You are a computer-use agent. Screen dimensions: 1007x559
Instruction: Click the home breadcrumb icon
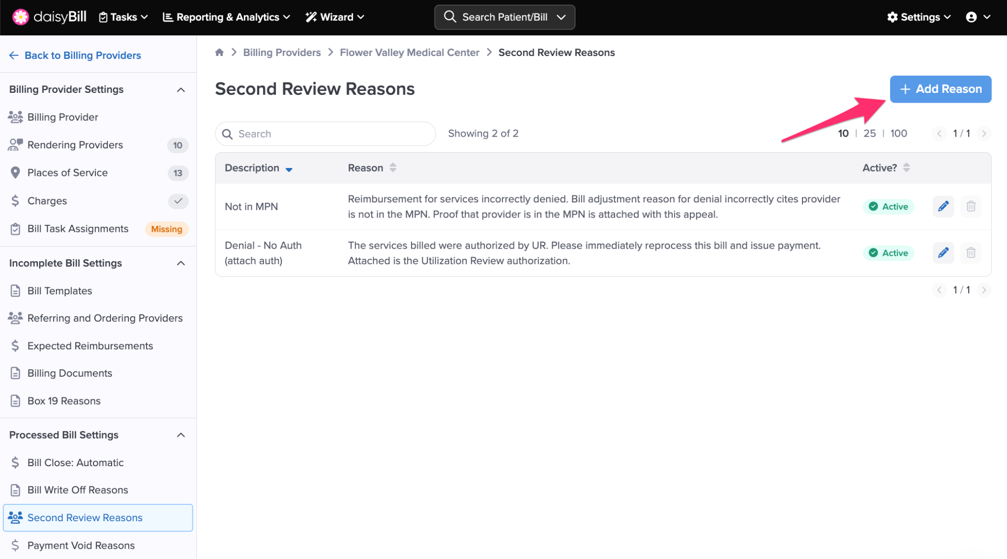pos(219,53)
